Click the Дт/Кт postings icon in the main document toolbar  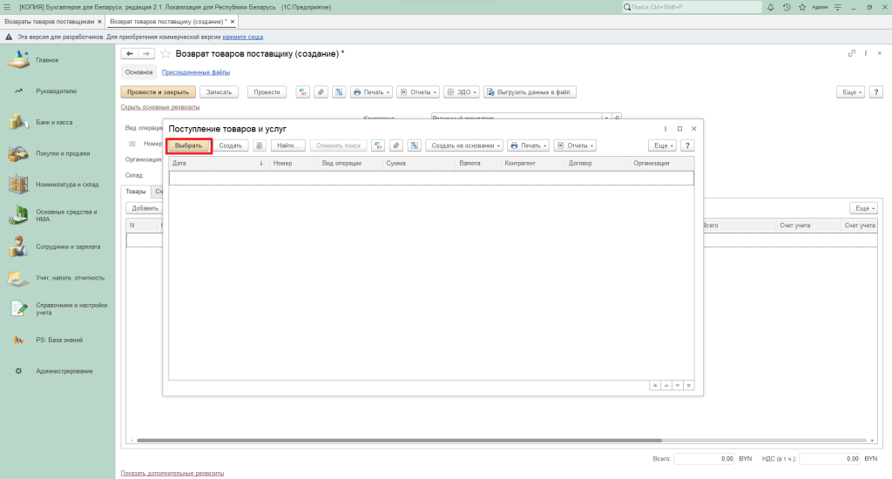pyautogui.click(x=303, y=91)
